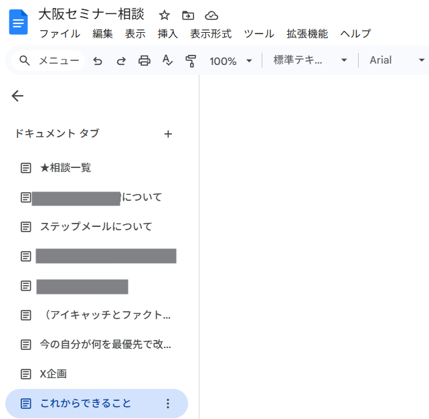The height and width of the screenshot is (419, 429).
Task: Open options menu for これからできること tab
Action: tap(168, 404)
